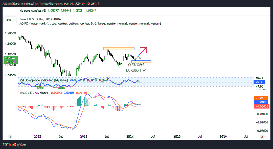Click the 2023 label on the time axis

(84, 136)
